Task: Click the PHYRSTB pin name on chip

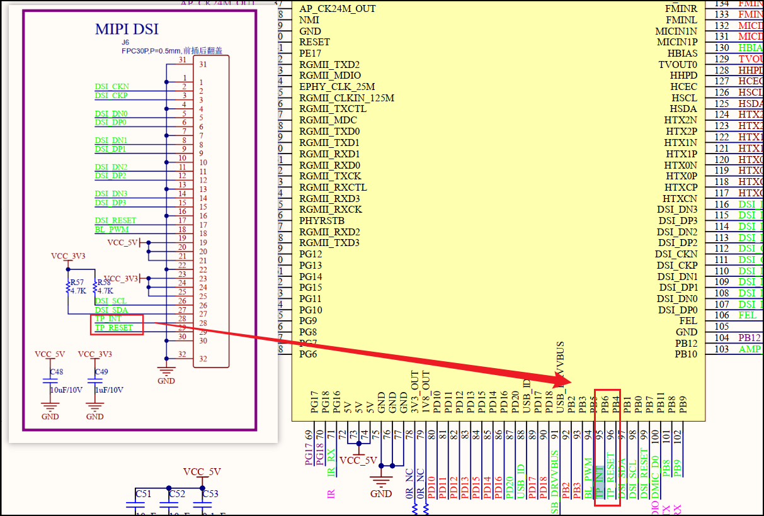Action: tap(321, 221)
